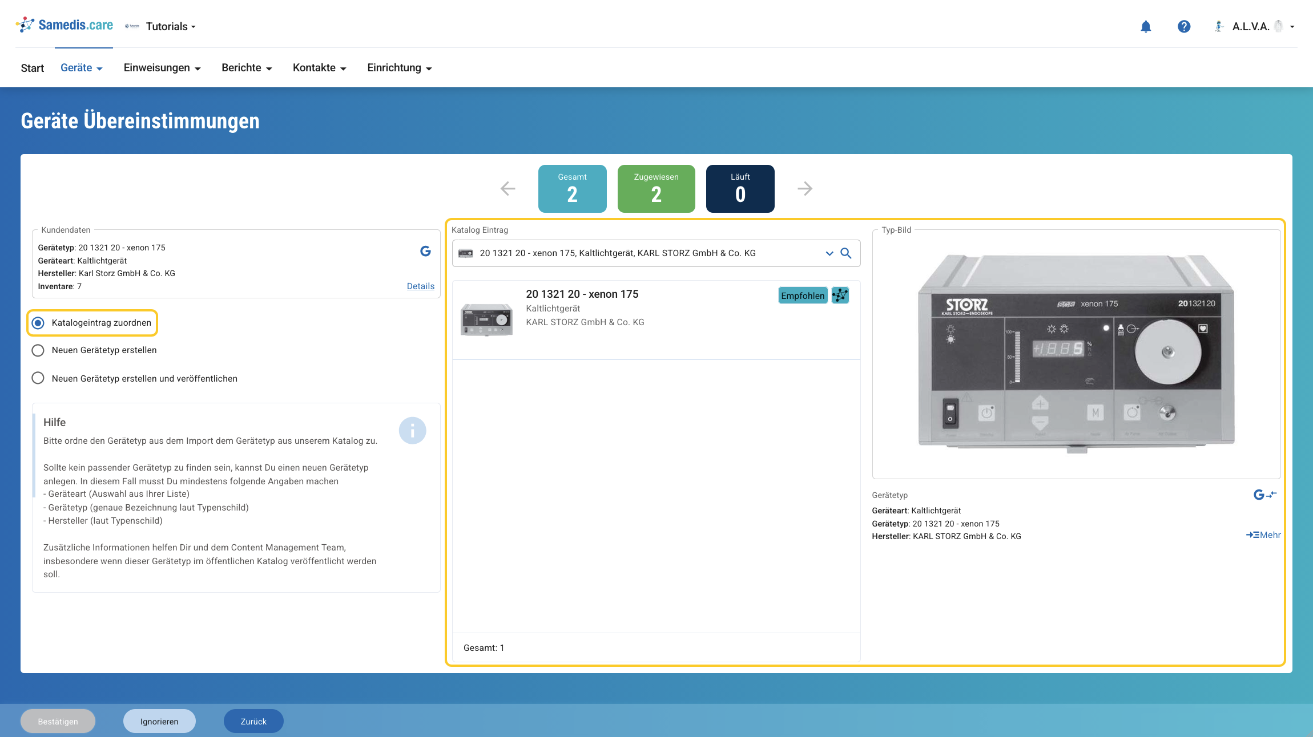This screenshot has width=1313, height=737.
Task: Click the Google search icon in Kundendaten
Action: click(425, 251)
